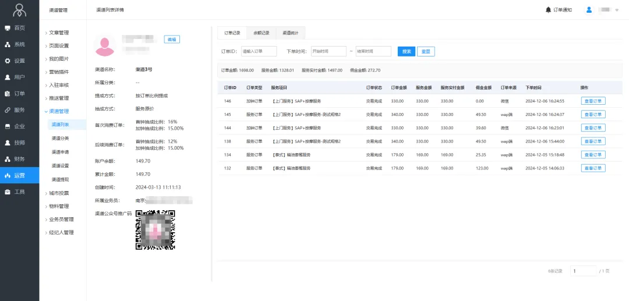Click the 订单ID input field
Screen dimensions: 629x301
[x=259, y=51]
